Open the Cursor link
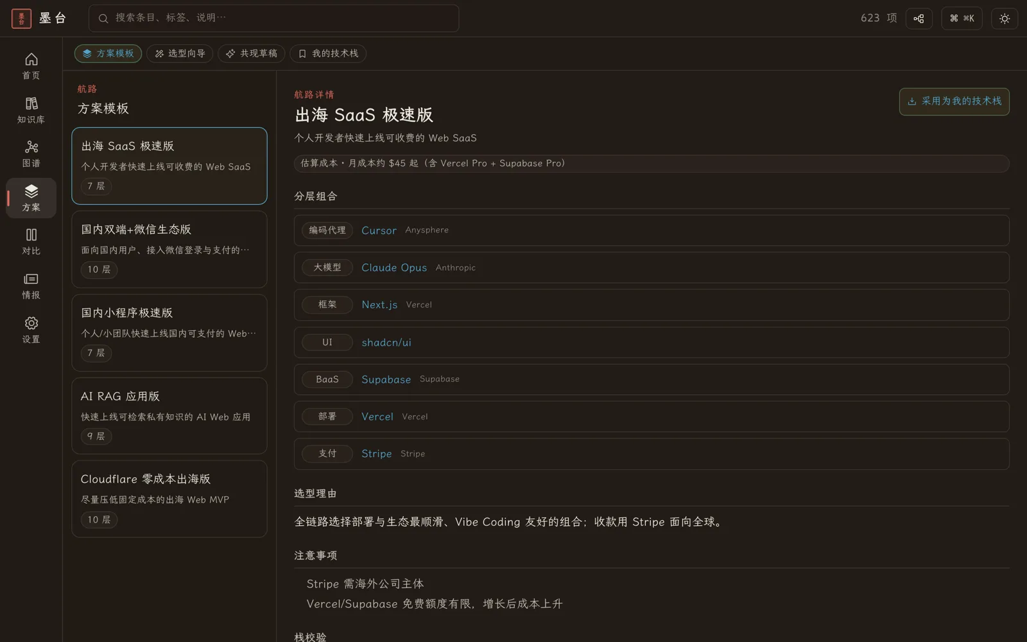Viewport: 1027px width, 642px height. point(379,230)
